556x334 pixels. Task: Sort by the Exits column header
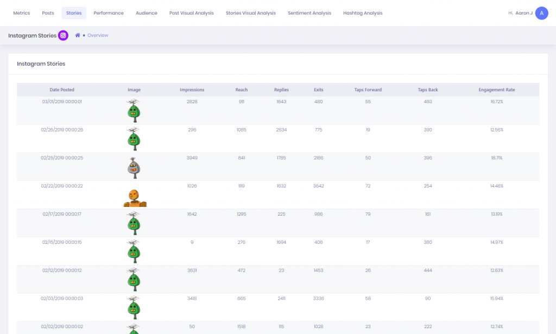pos(318,90)
